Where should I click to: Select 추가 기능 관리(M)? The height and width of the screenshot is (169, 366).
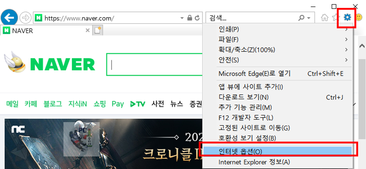click(278, 107)
